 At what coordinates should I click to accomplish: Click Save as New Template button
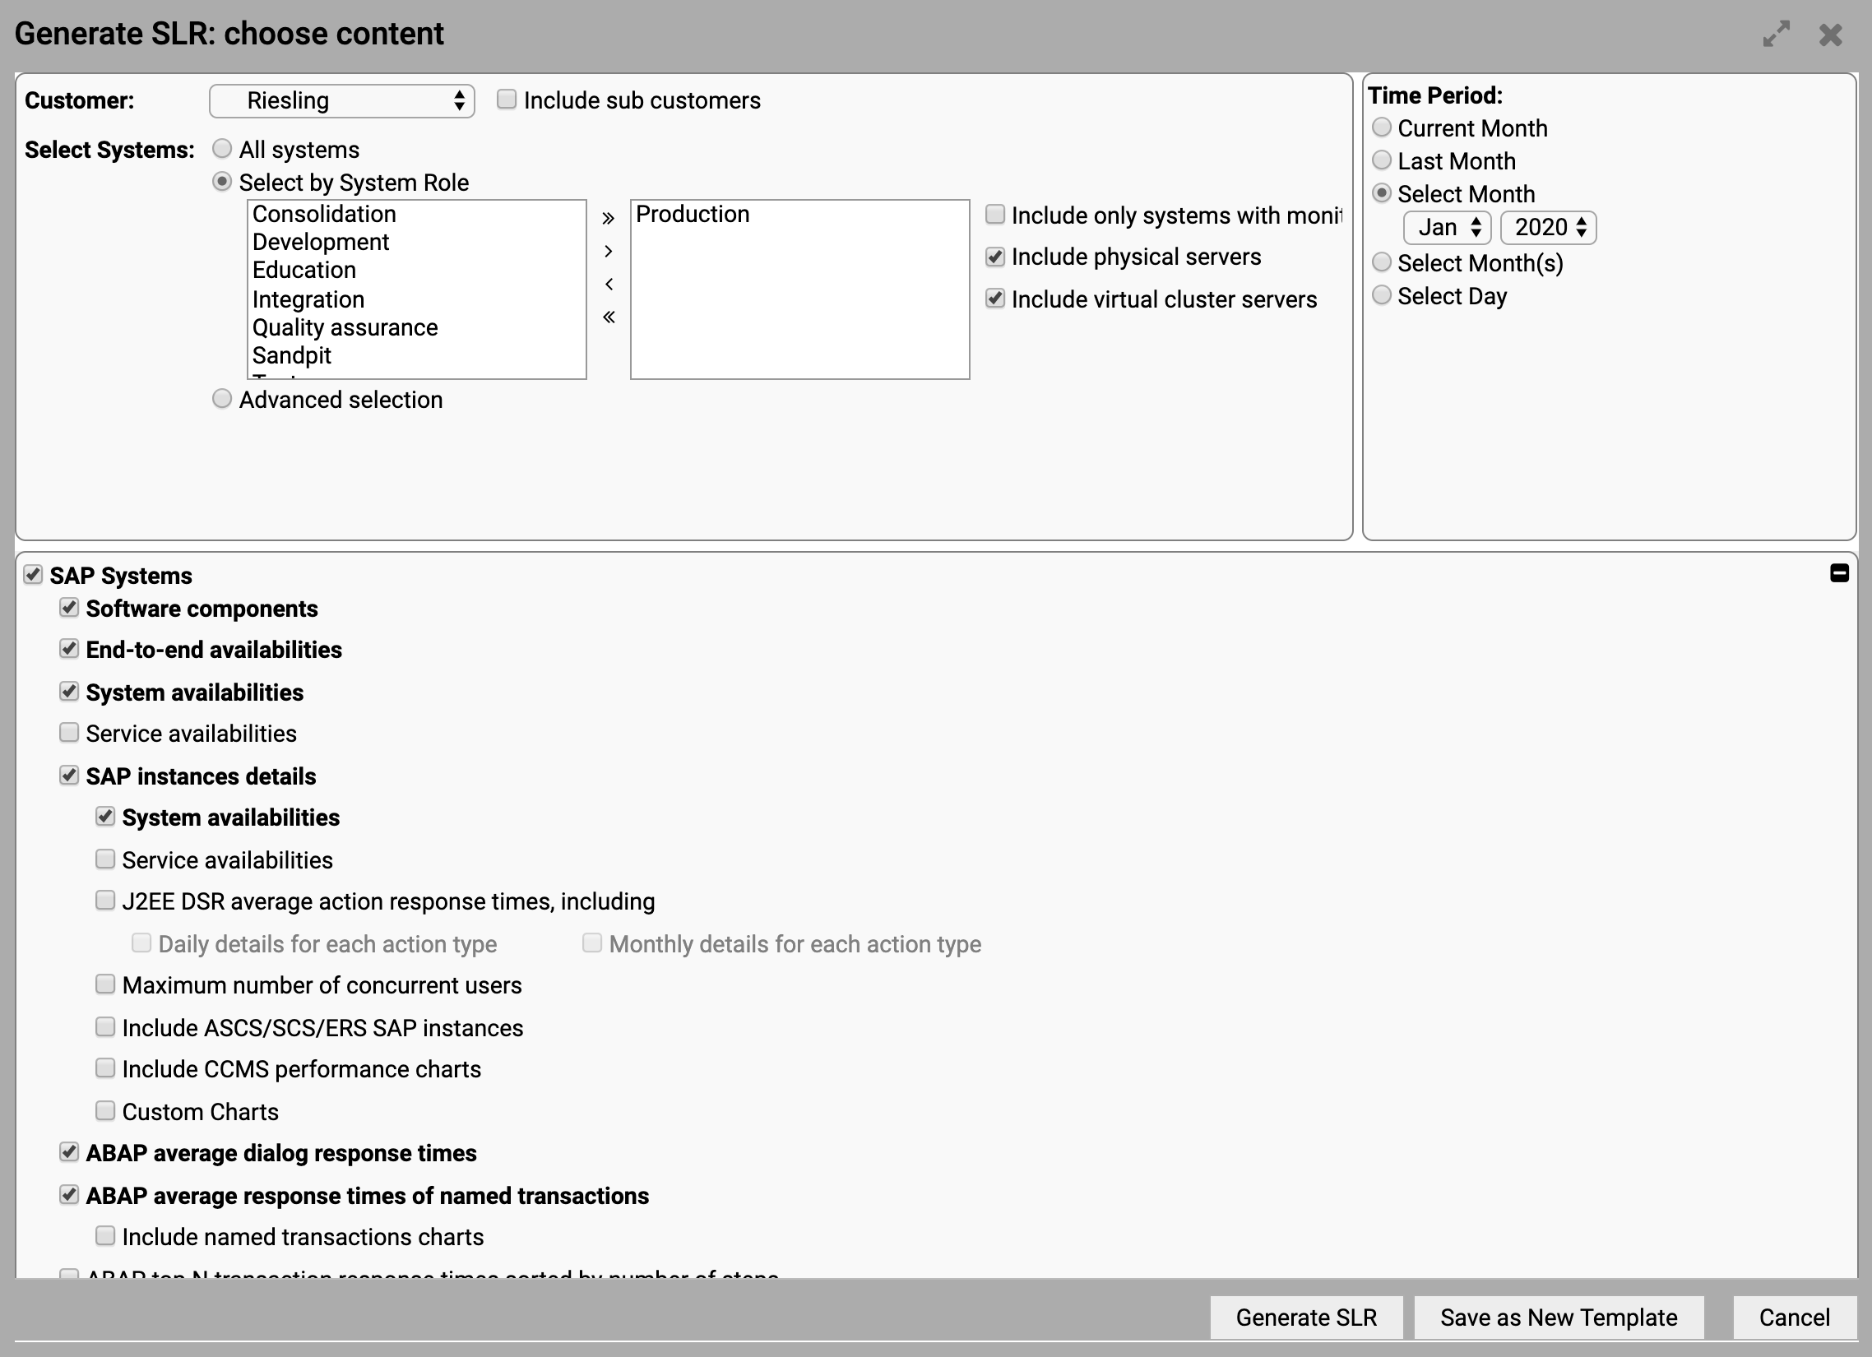pyautogui.click(x=1558, y=1318)
